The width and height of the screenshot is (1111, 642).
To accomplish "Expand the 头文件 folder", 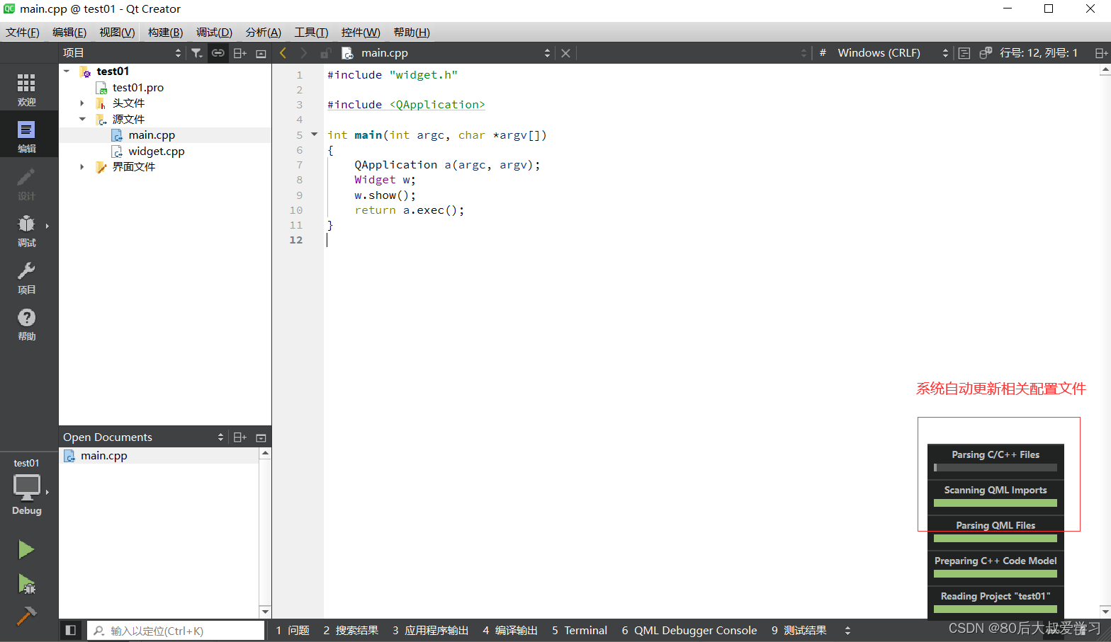I will (82, 103).
